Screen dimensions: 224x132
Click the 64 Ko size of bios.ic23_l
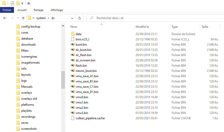pos(214,39)
